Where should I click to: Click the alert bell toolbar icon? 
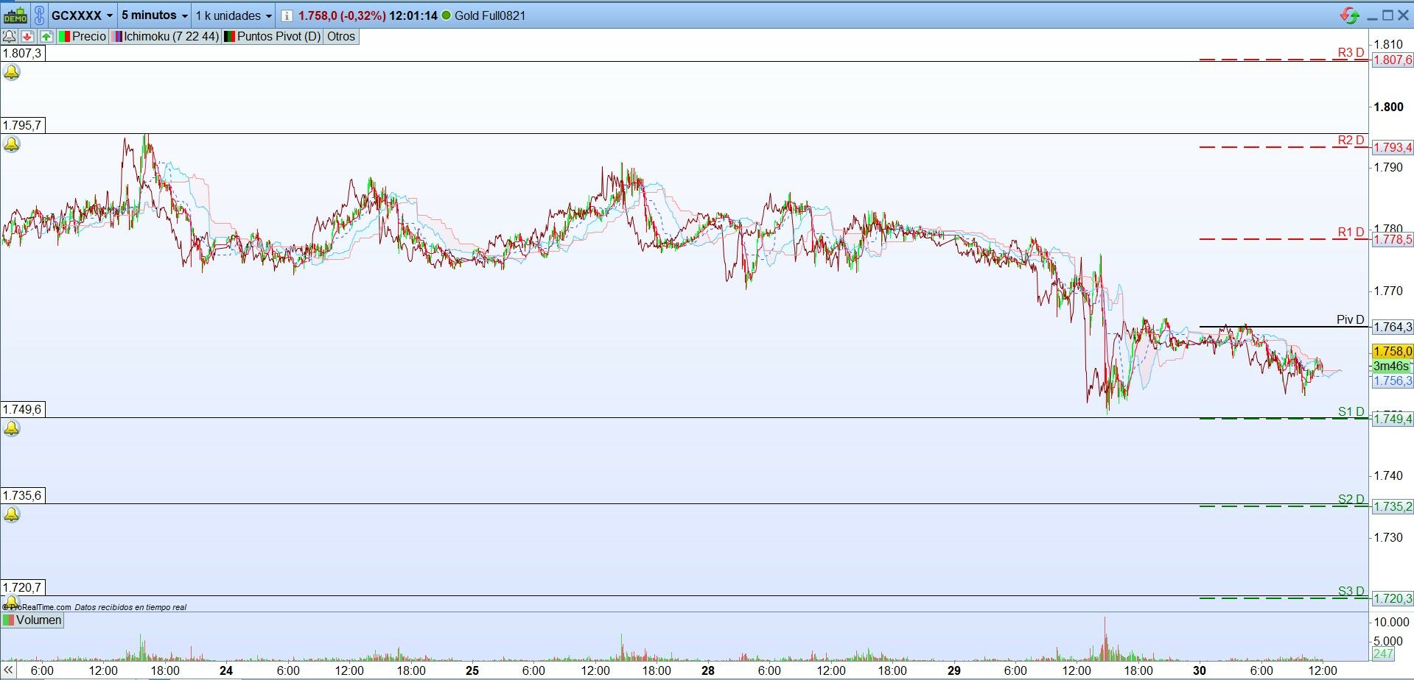pos(10,36)
